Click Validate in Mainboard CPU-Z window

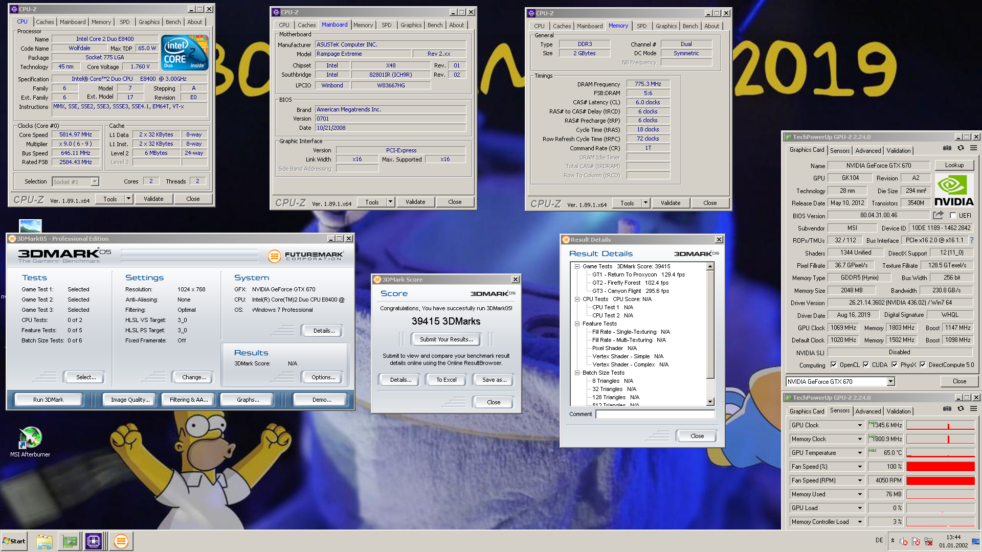(415, 202)
